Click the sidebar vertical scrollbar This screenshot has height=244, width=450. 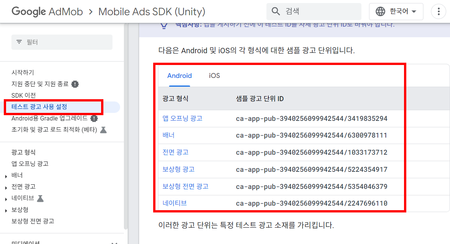coord(126,126)
